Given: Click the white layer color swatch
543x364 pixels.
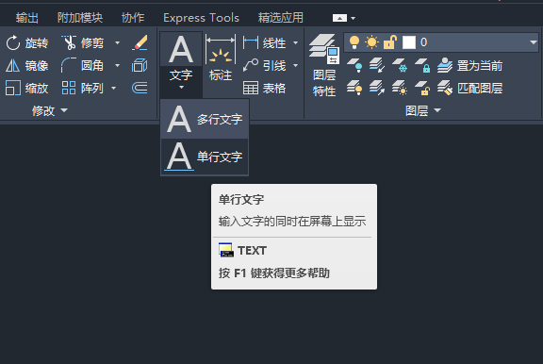Looking at the screenshot, I should [x=409, y=42].
